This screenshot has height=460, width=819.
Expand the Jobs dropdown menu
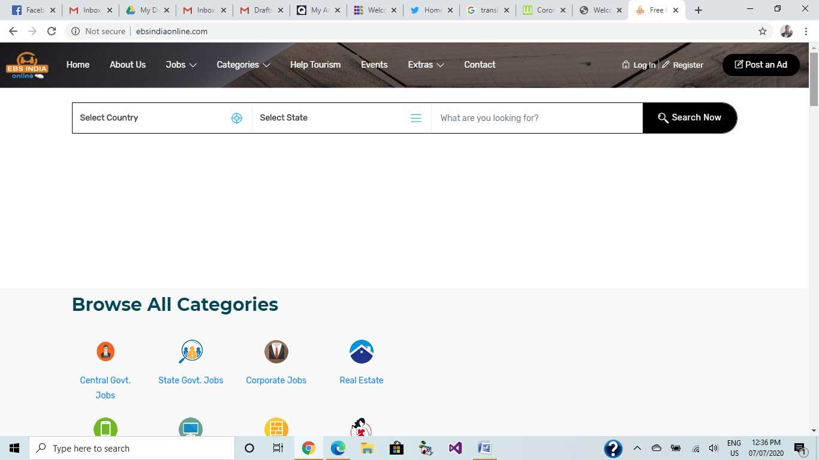(181, 65)
